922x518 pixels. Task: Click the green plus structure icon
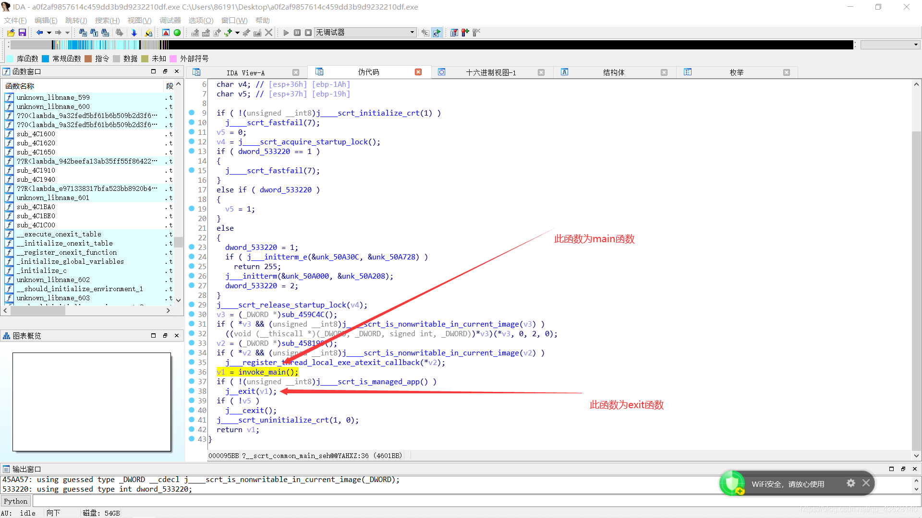click(x=228, y=33)
